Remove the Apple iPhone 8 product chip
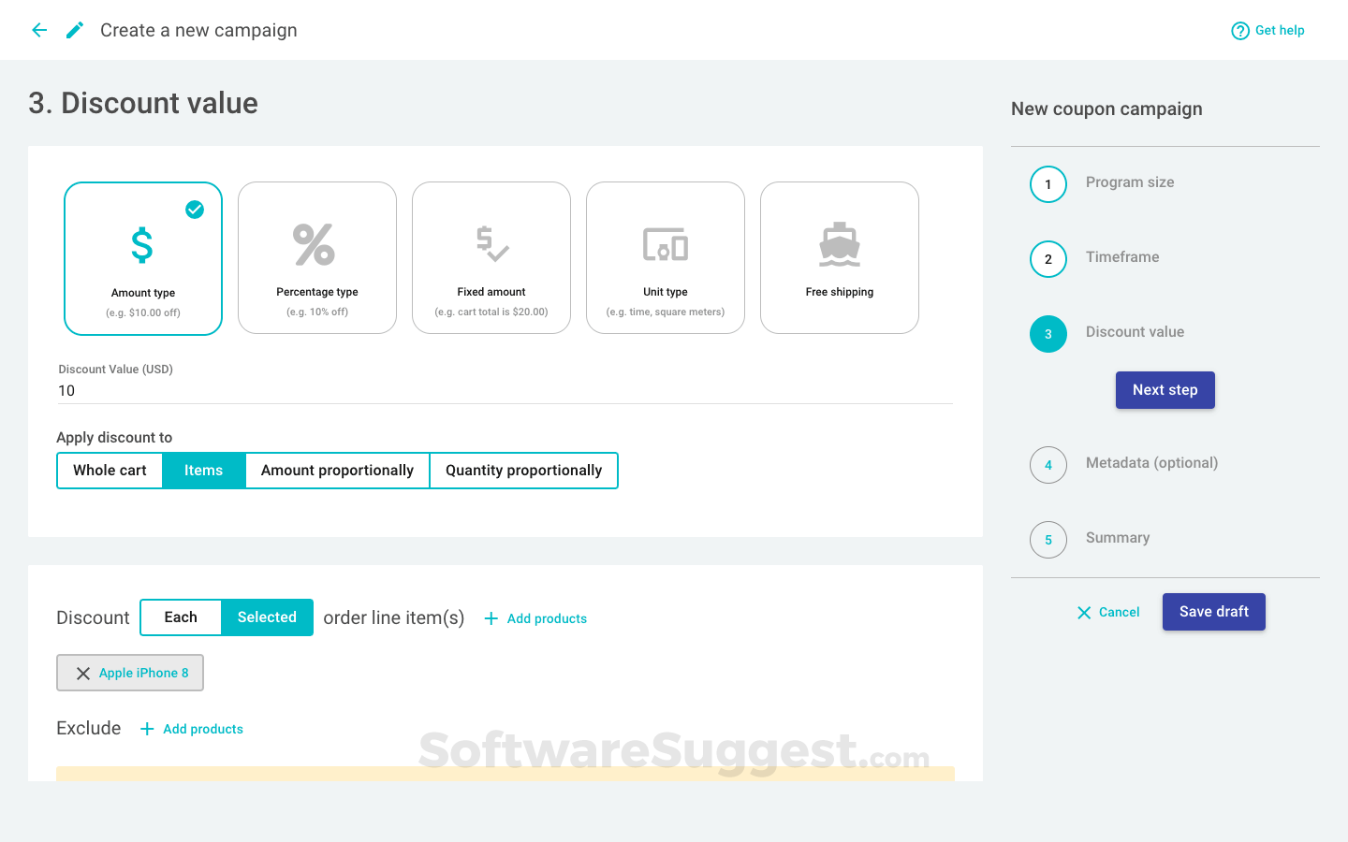1348x842 pixels. pyautogui.click(x=83, y=673)
